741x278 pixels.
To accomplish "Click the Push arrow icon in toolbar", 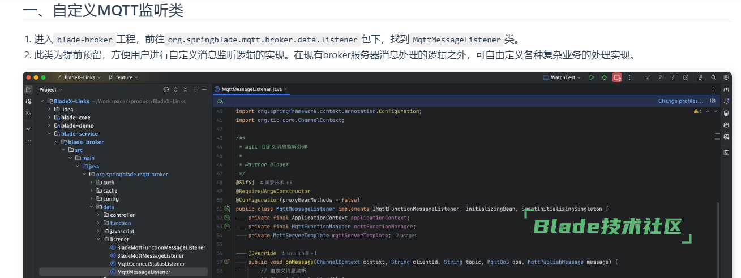I will coord(660,77).
